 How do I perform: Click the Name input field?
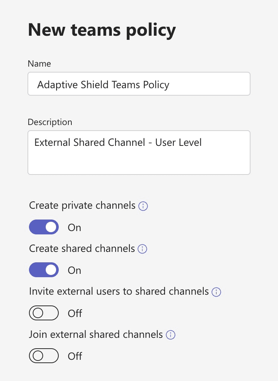(139, 84)
